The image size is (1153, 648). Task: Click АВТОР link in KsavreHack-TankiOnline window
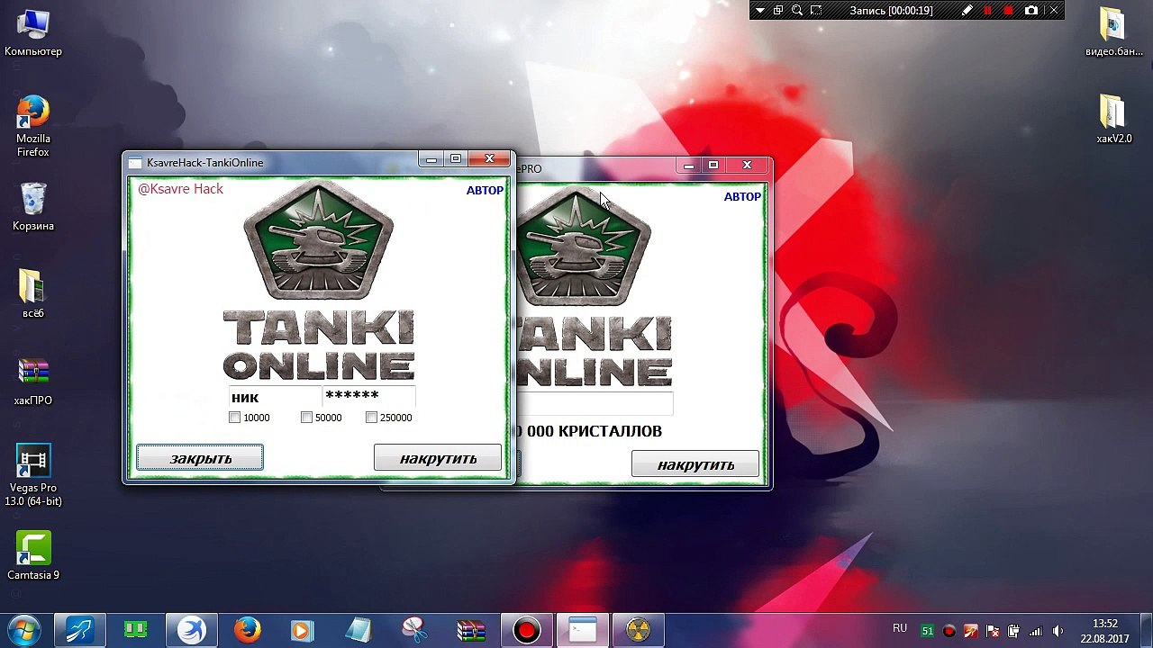[x=485, y=190]
